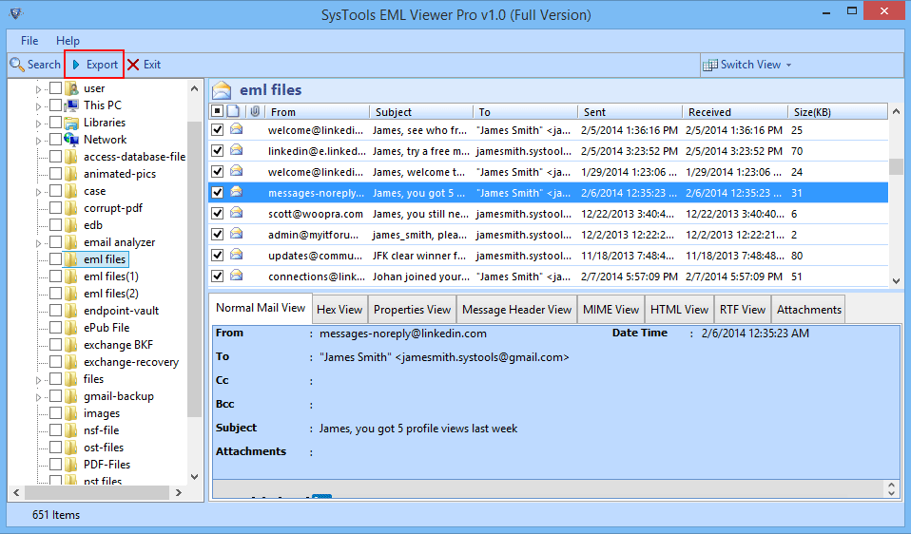Image resolution: width=911 pixels, height=534 pixels.
Task: Click the Search magnifier icon in toolbar
Action: 17,65
